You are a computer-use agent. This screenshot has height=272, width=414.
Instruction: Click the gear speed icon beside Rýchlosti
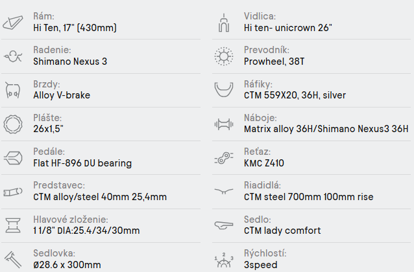223,260
